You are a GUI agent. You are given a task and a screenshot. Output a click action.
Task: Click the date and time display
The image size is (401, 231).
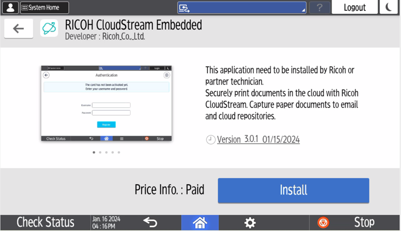106,223
